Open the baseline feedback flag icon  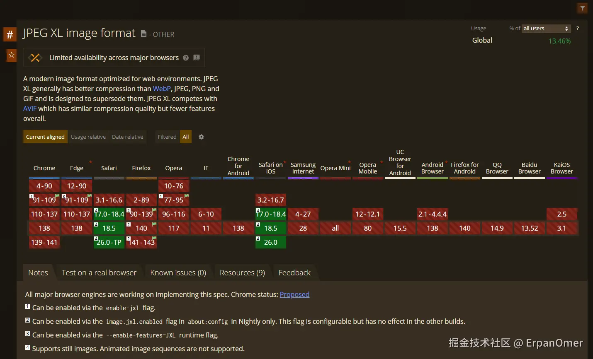(197, 58)
